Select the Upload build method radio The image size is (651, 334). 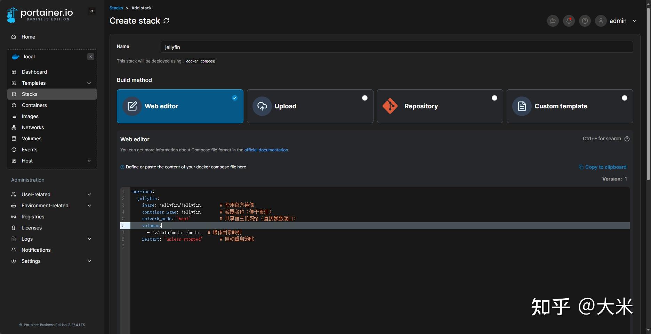point(365,98)
